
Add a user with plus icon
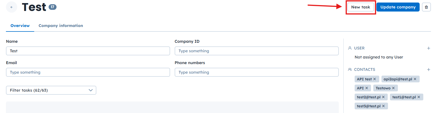pyautogui.click(x=428, y=48)
